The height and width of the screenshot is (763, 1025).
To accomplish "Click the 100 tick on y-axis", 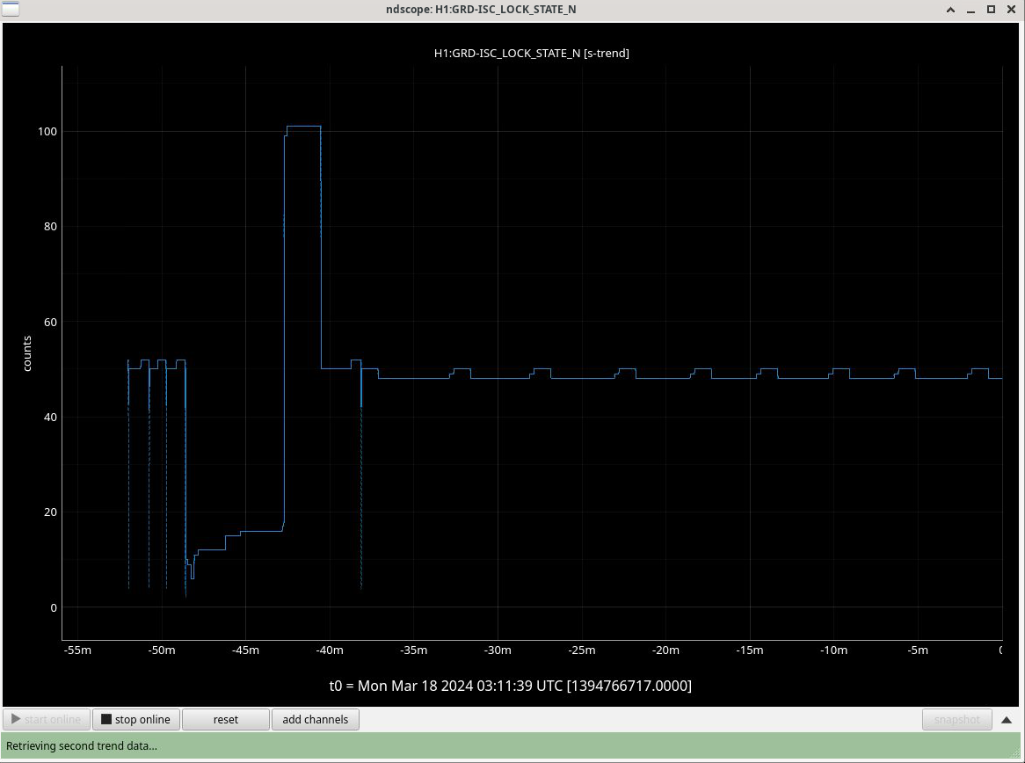I will coord(47,132).
